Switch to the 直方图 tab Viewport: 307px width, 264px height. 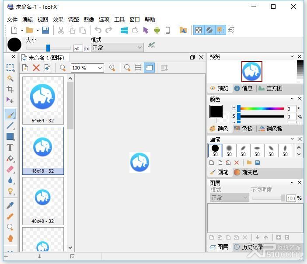pyautogui.click(x=270, y=88)
